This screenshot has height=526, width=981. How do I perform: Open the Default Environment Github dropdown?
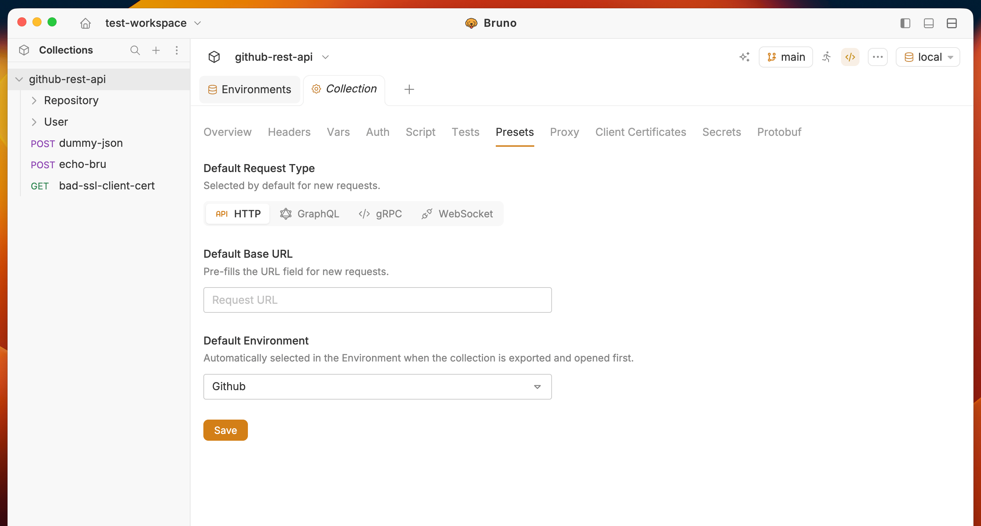(x=377, y=387)
